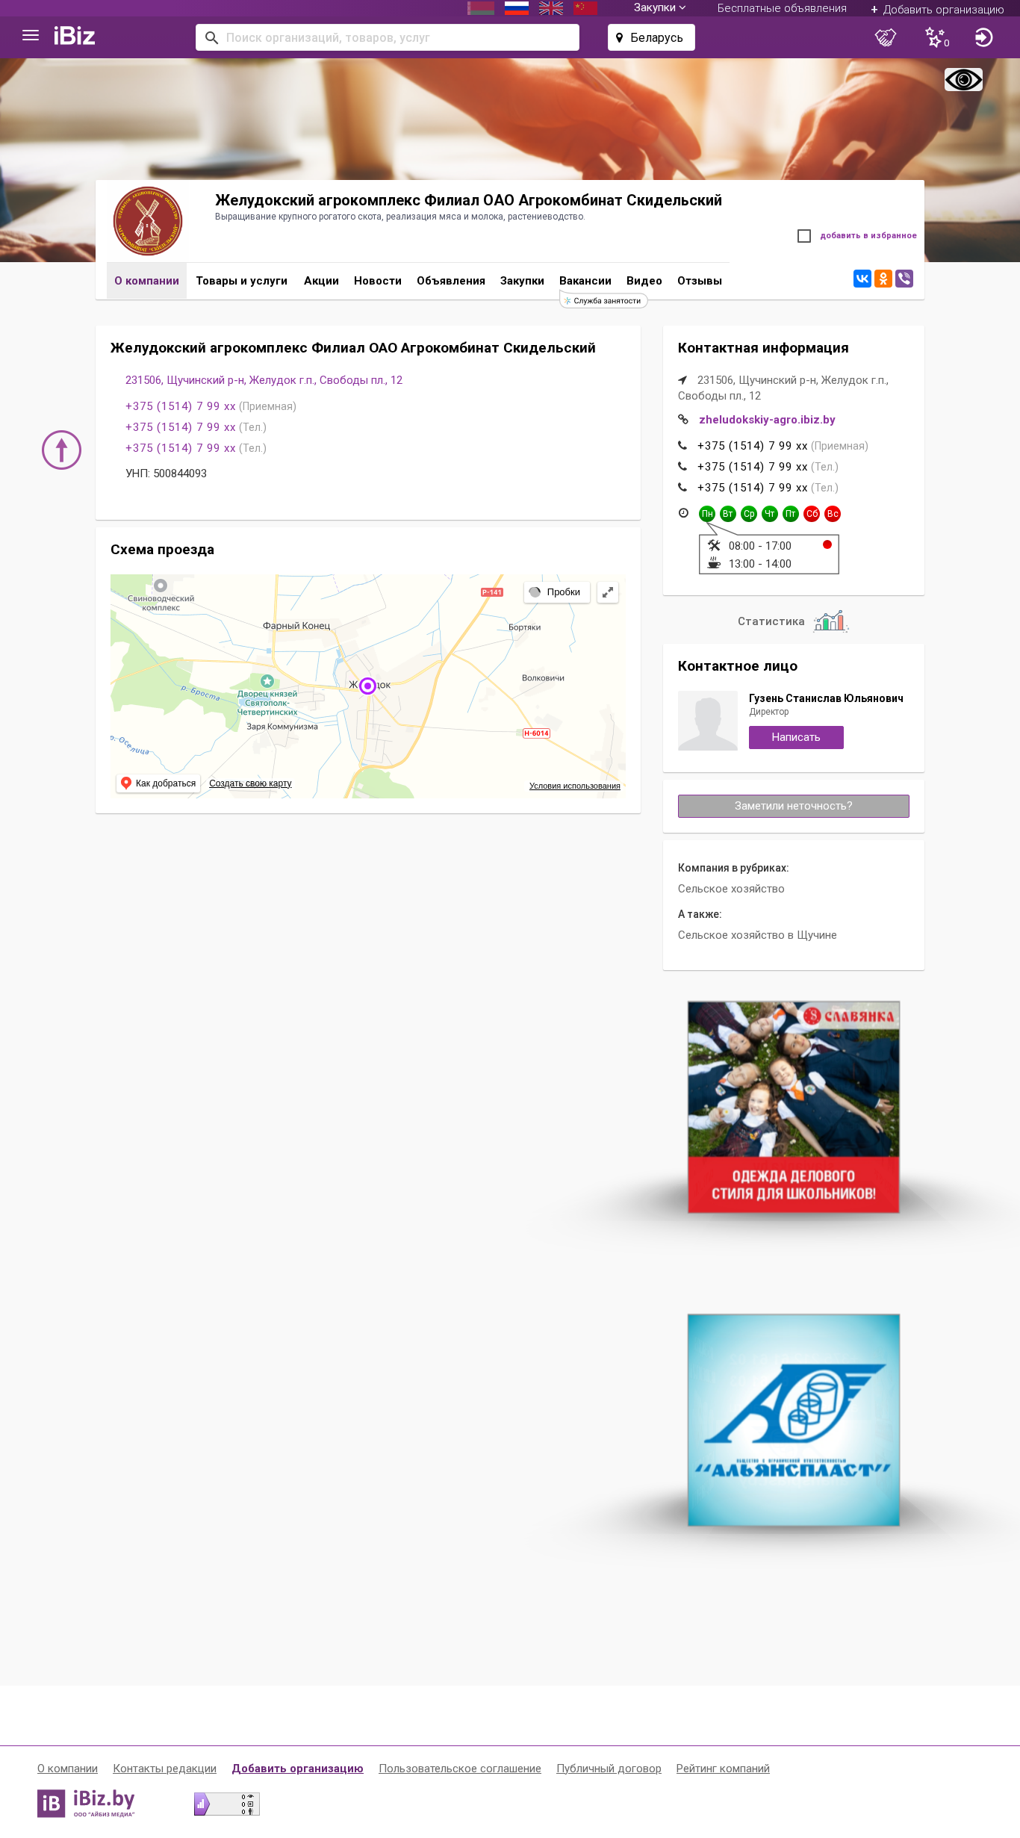Open the statistics chart icon
Screen dimensions: 1020x1838
point(830,621)
